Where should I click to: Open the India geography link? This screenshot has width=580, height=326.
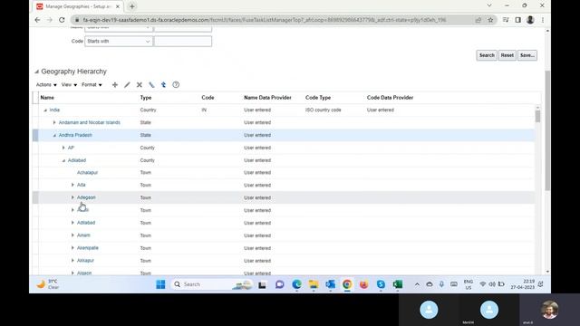click(x=54, y=110)
